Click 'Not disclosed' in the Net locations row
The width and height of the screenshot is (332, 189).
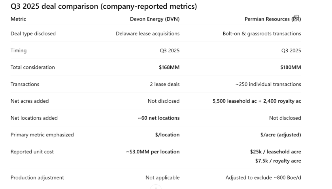285,118
